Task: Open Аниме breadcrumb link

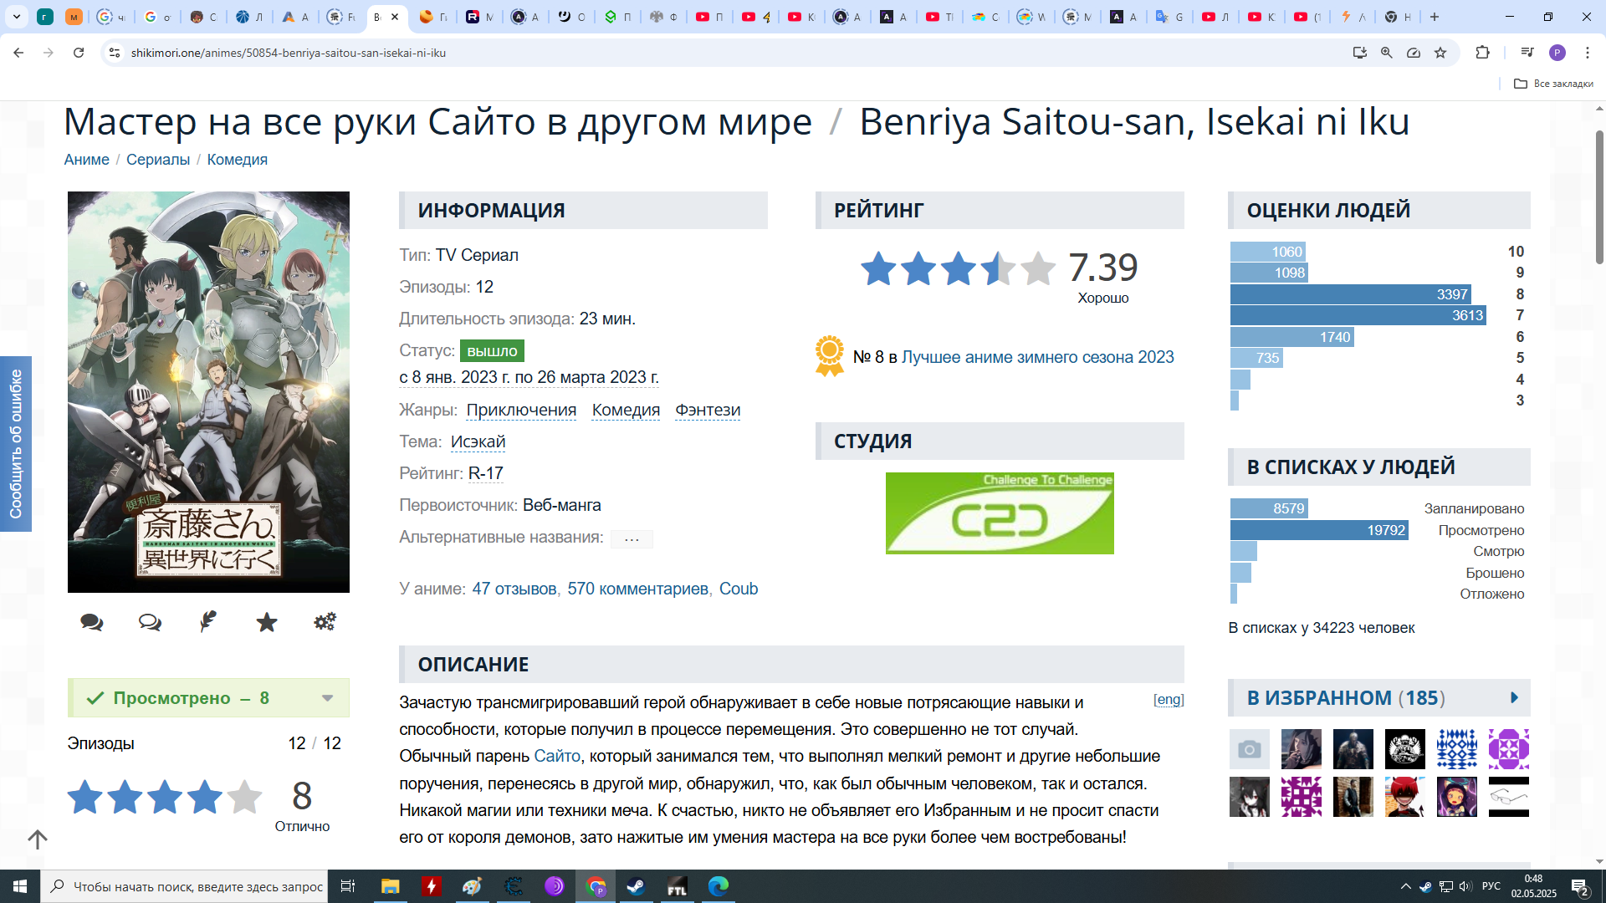Action: click(86, 160)
